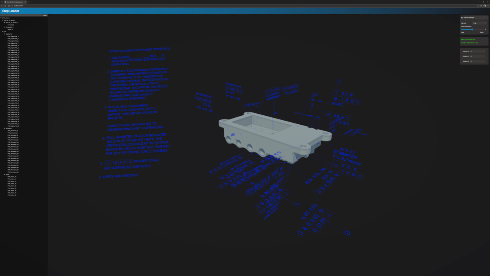Image resolution: width=490 pixels, height=276 pixels.
Task: Close the Step Loader browser tab
Action: tap(26, 2)
